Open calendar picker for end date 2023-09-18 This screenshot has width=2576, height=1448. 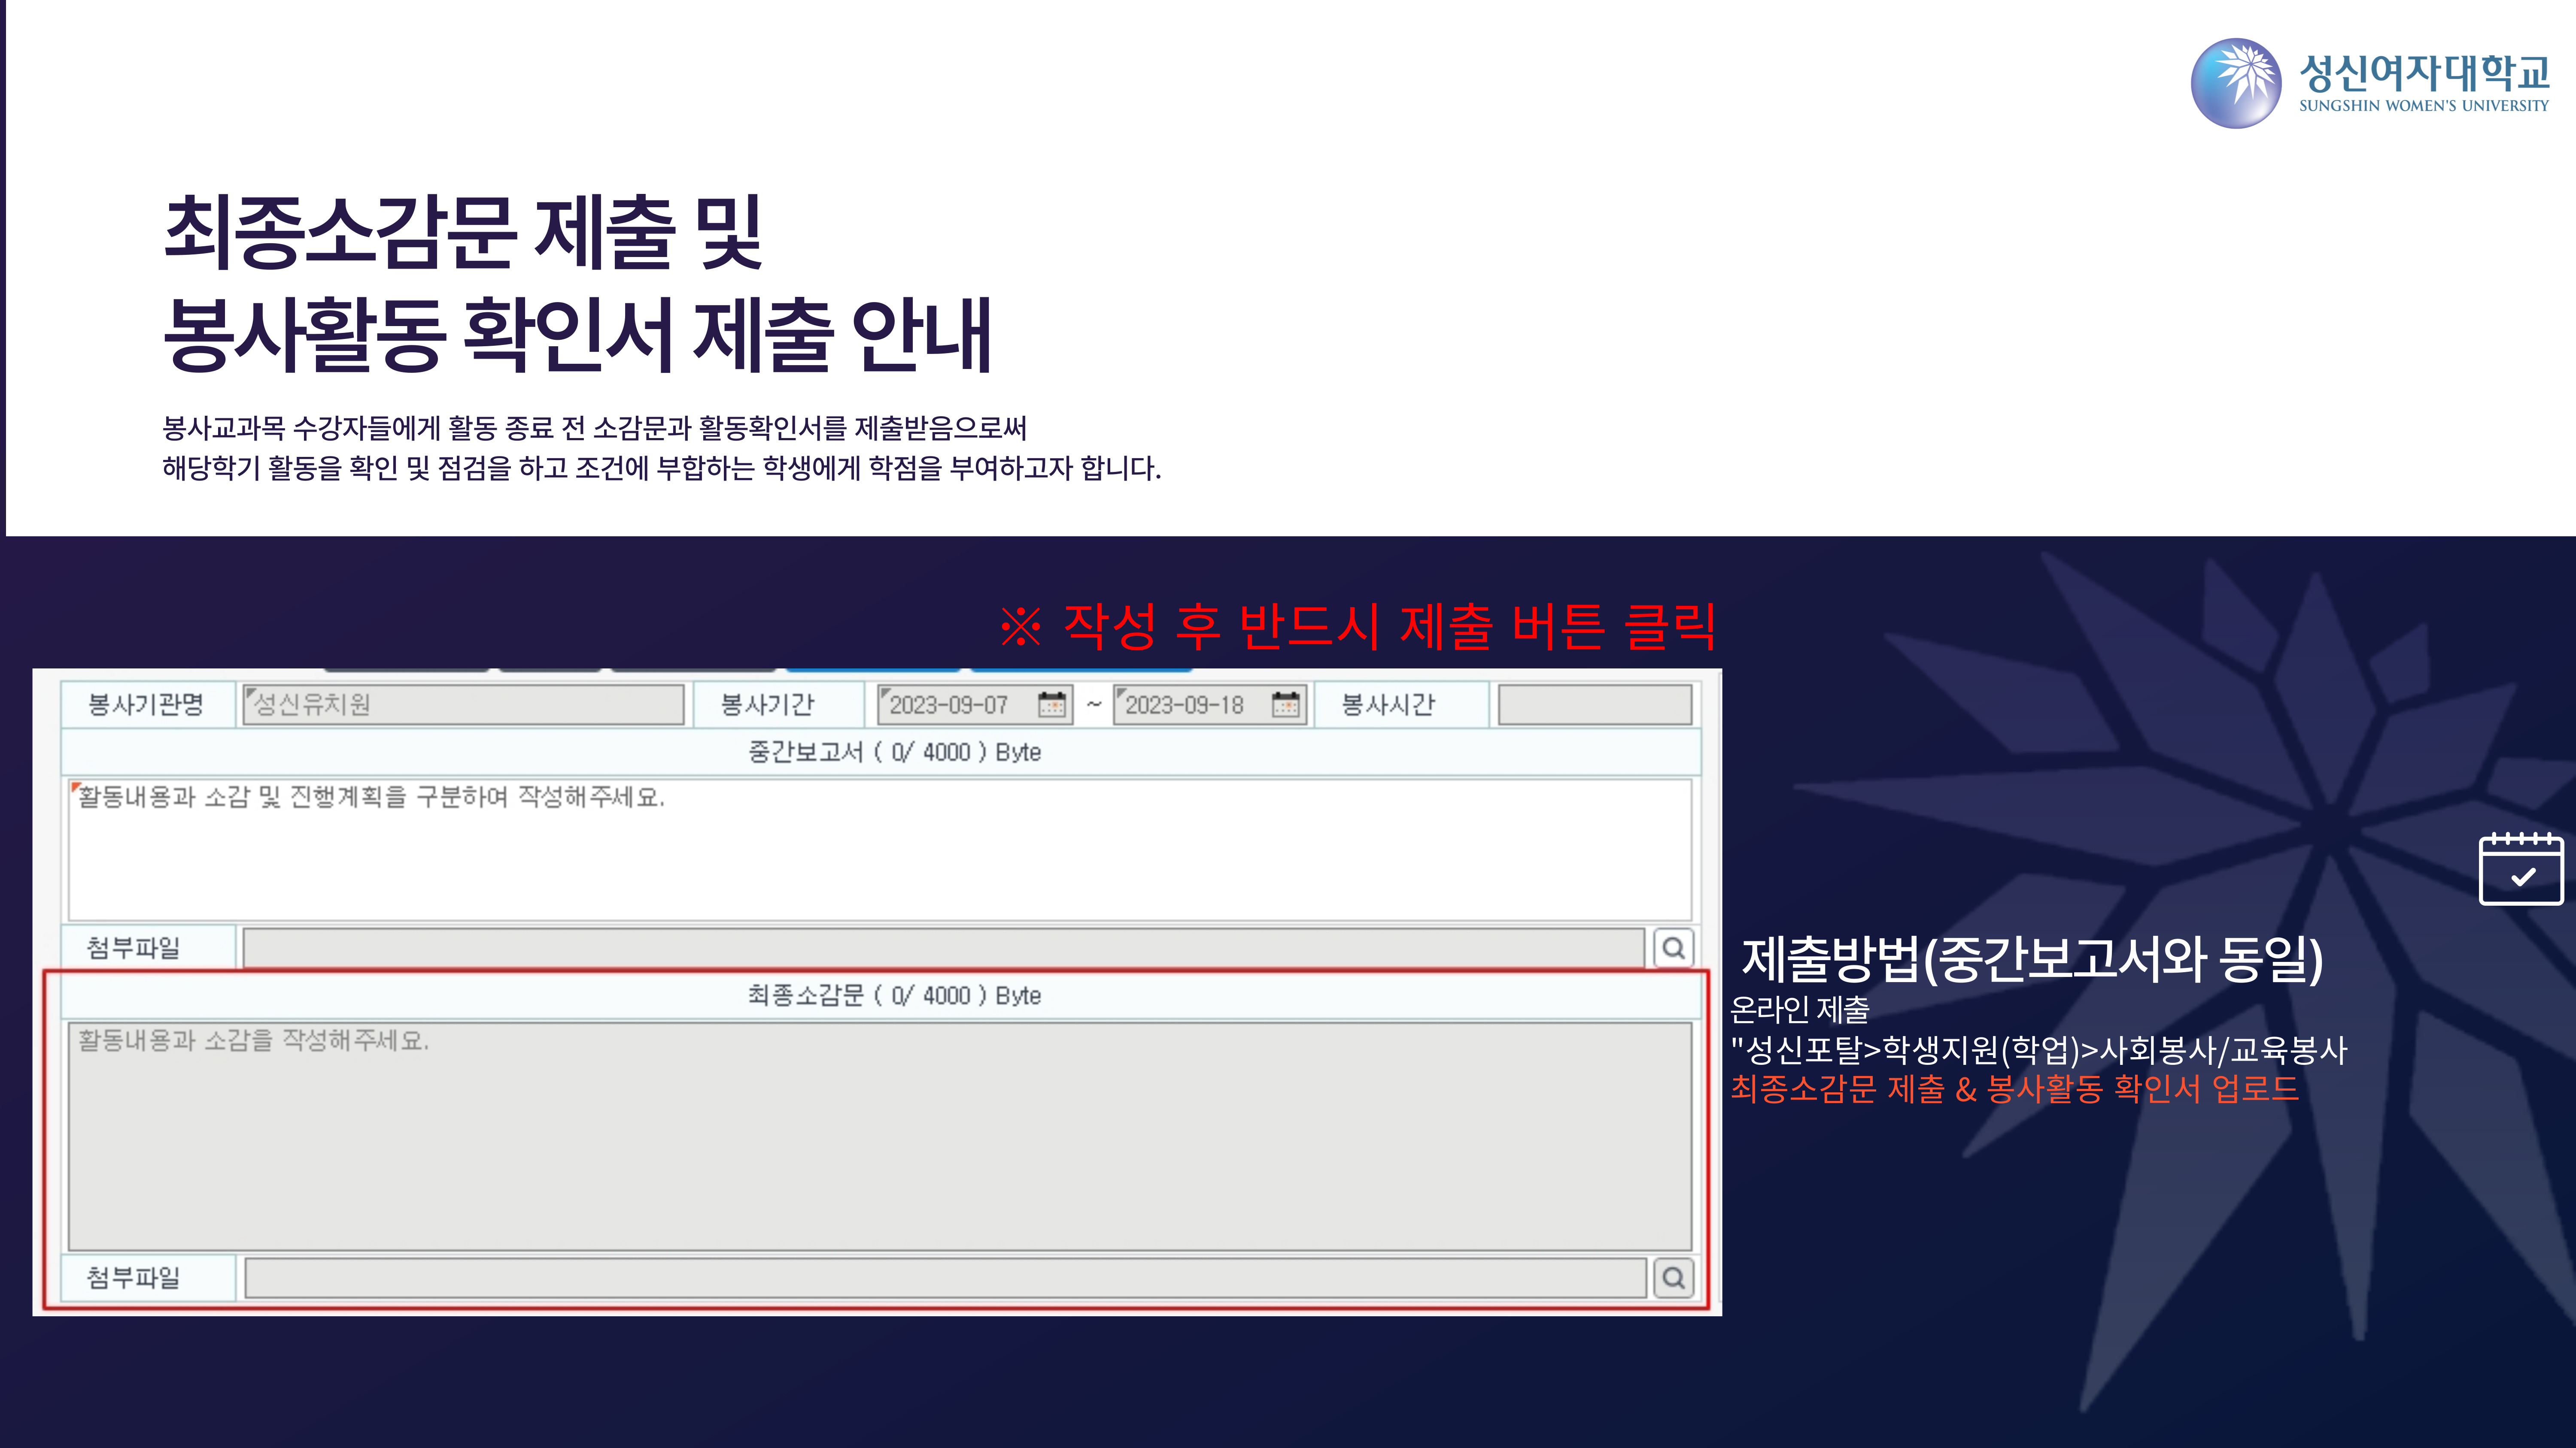tap(1285, 704)
